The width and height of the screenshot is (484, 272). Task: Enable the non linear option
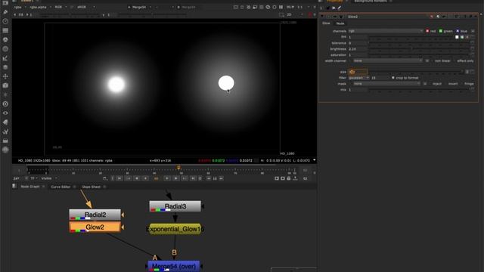coord(432,60)
